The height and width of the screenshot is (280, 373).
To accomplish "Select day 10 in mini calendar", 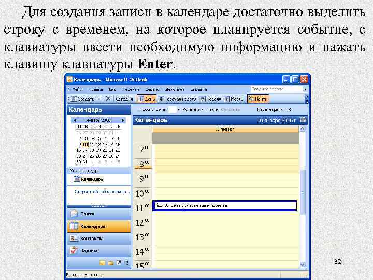I will [x=85, y=145].
